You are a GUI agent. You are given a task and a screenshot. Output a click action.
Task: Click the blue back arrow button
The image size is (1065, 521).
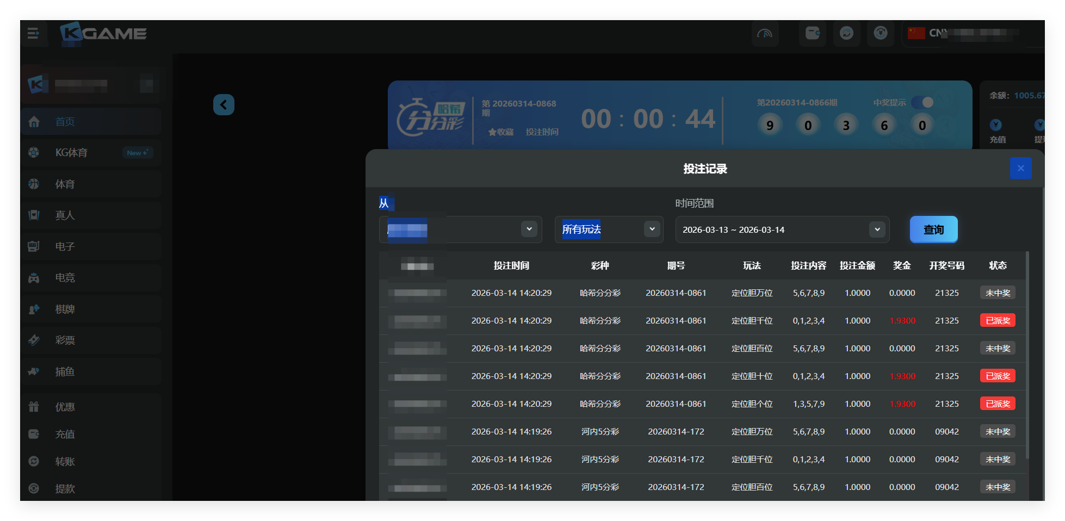(224, 104)
